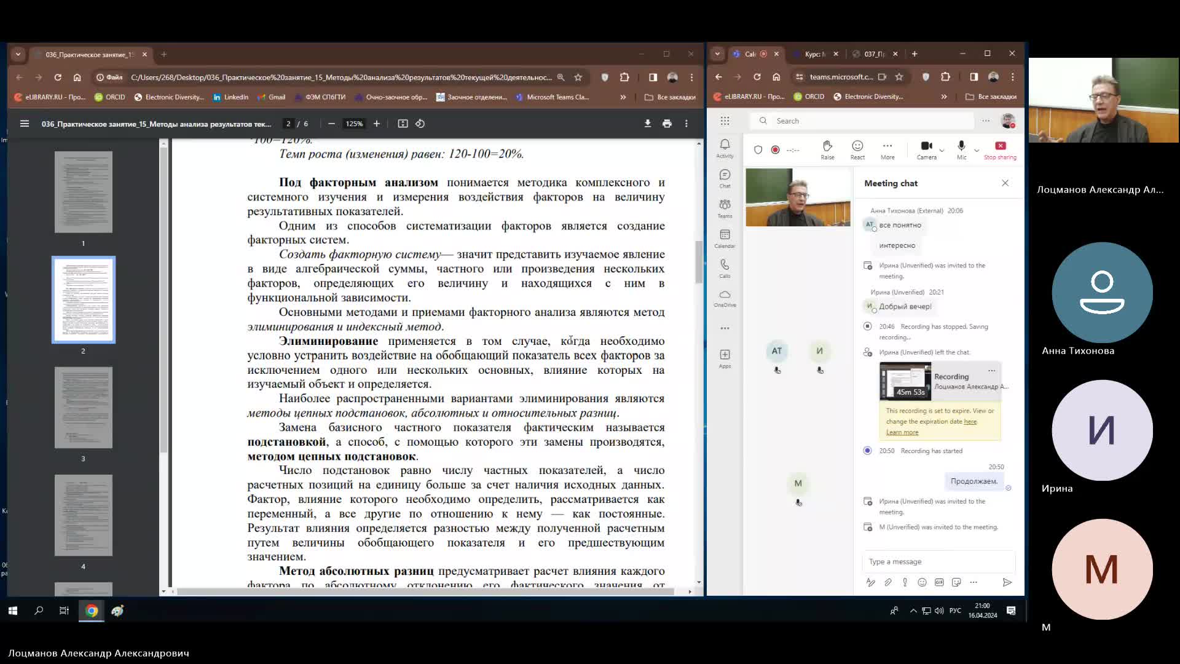
Task: Open Activity in Teams sidebar
Action: (725, 148)
